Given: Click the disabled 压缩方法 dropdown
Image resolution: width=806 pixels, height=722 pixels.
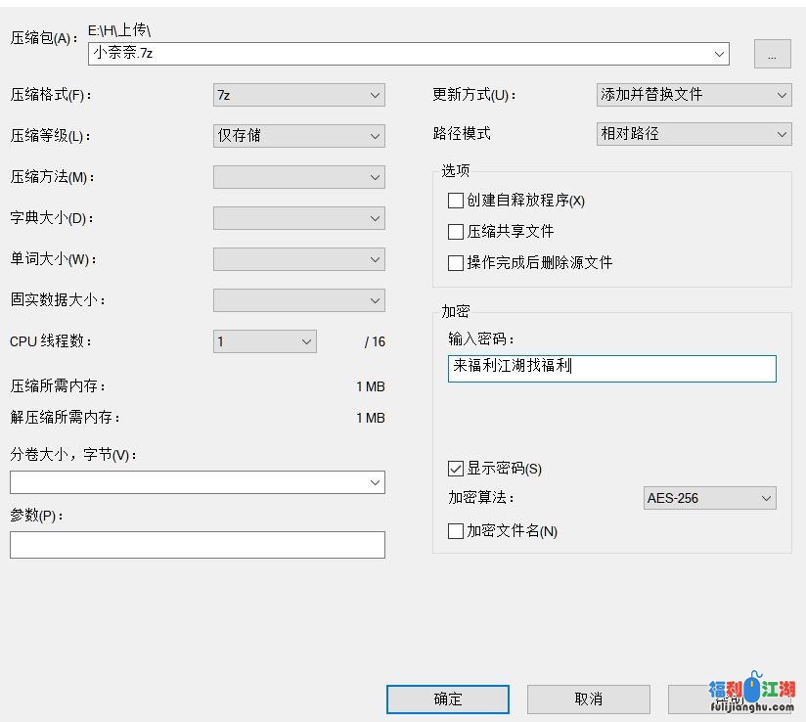Looking at the screenshot, I should (298, 177).
